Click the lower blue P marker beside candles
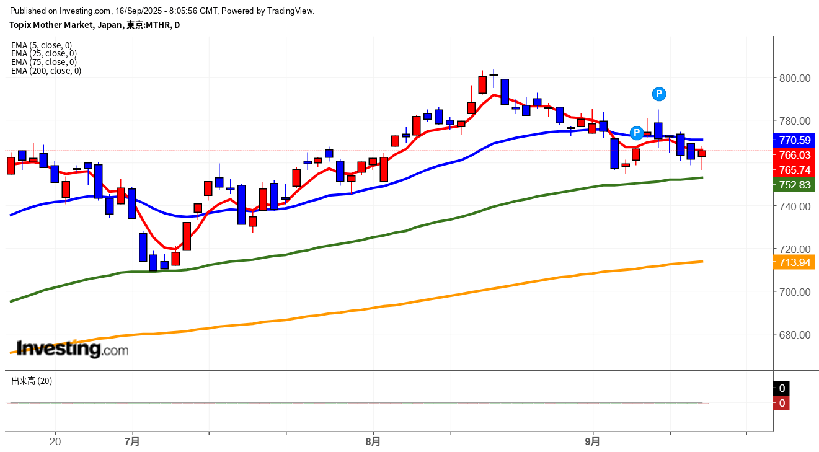This screenshot has height=452, width=819. click(636, 133)
